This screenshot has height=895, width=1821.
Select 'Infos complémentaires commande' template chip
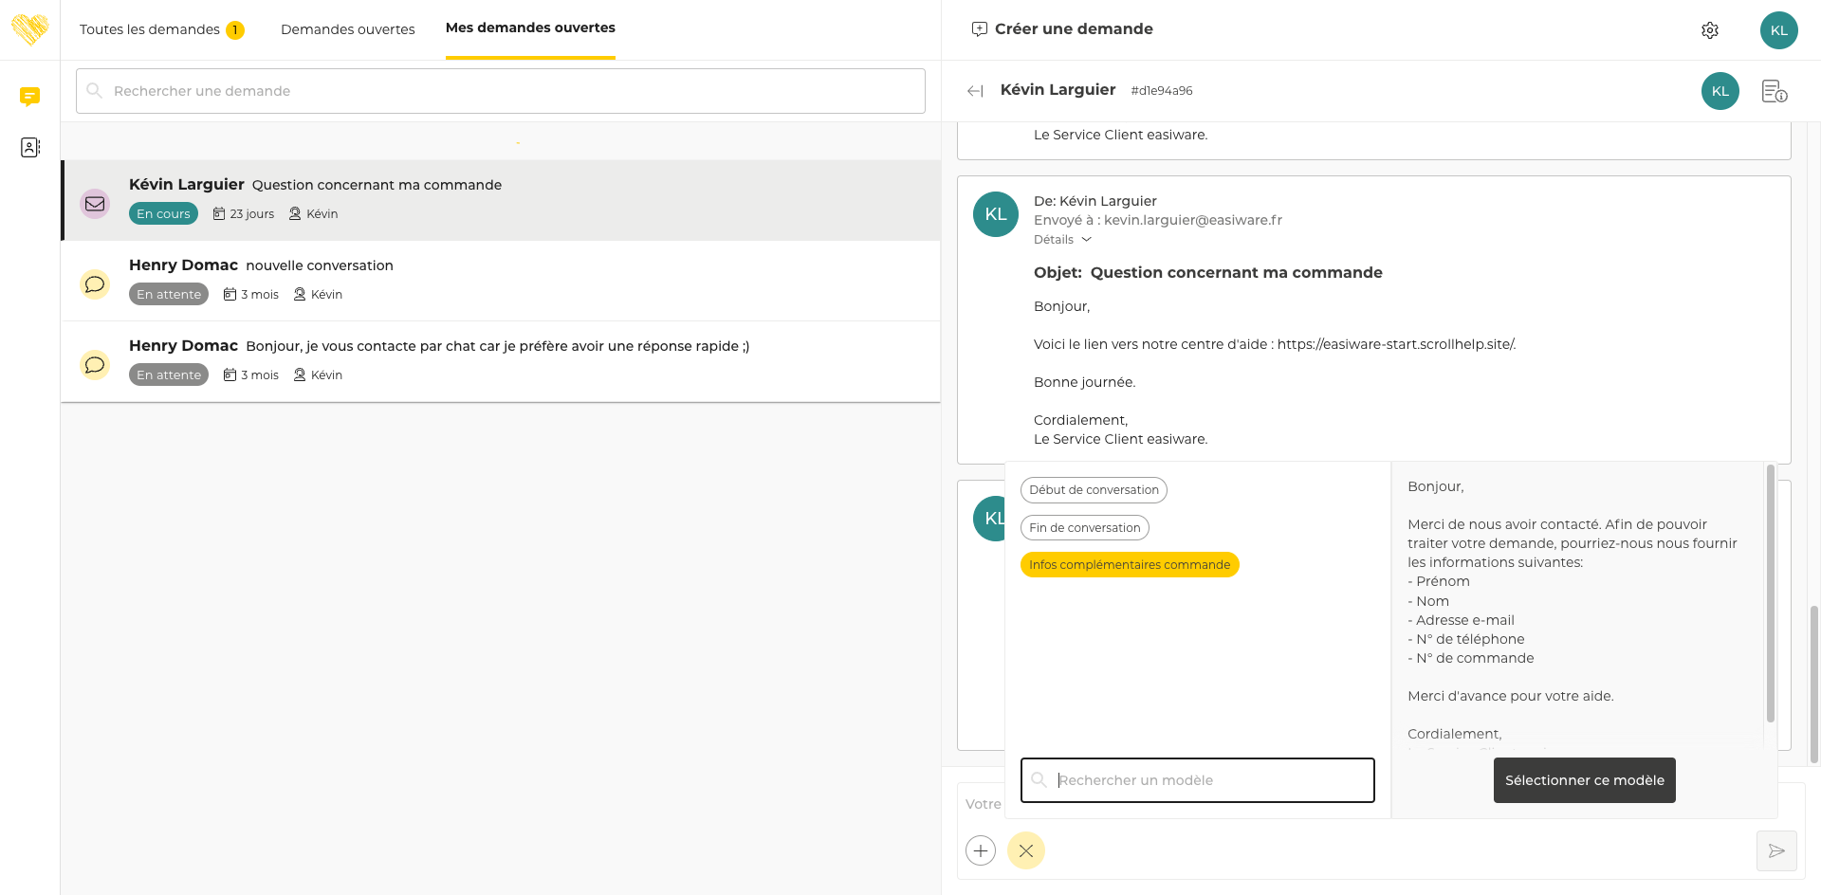point(1129,565)
